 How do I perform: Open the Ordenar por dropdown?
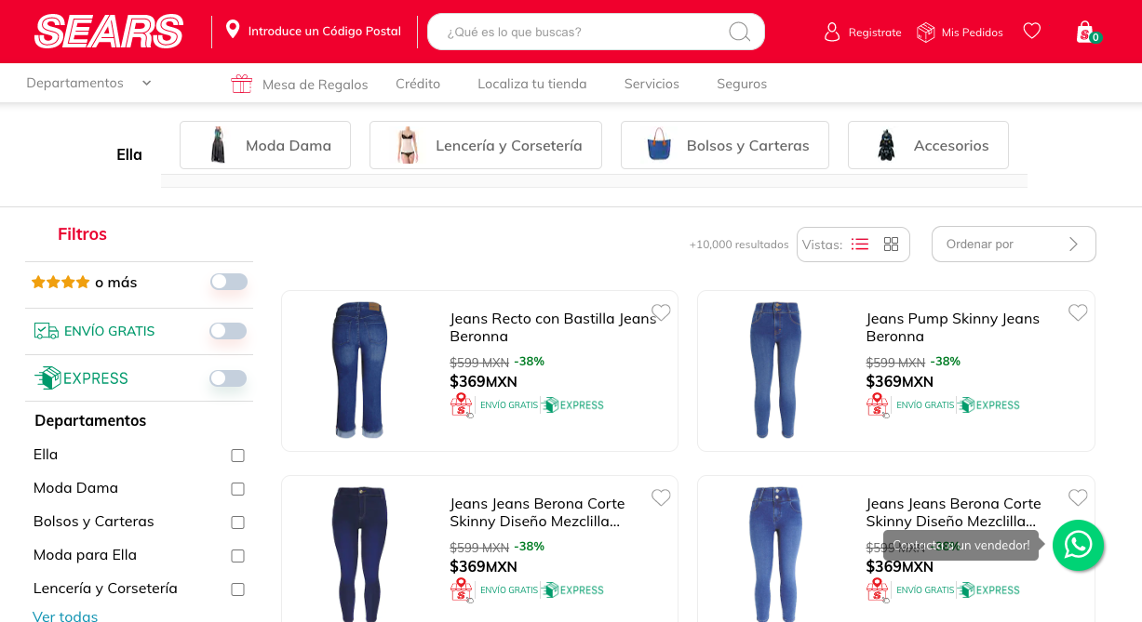1014,244
